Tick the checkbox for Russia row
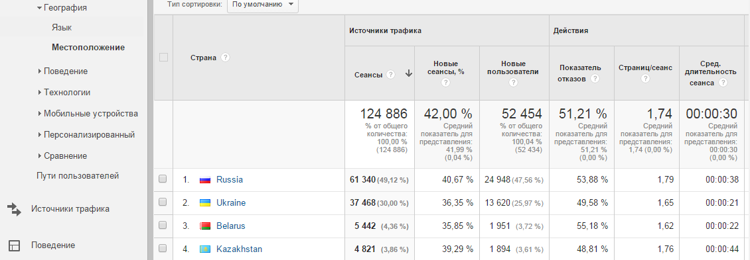Image resolution: width=750 pixels, height=260 pixels. [x=163, y=179]
